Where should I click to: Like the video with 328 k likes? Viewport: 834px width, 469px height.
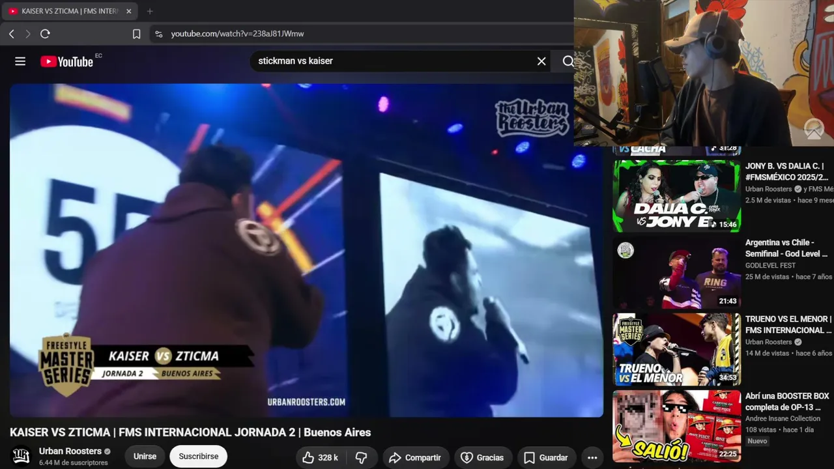[x=321, y=457]
